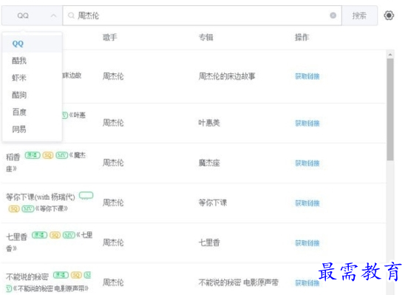The image size is (408, 295).
Task: Choose 虾米 as the music source
Action: click(32, 78)
